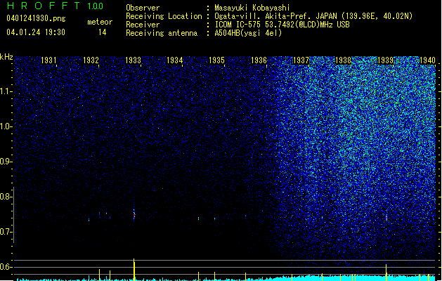Click the tallest yellow level spike at 1933
The width and height of the screenshot is (442, 281).
[134, 270]
